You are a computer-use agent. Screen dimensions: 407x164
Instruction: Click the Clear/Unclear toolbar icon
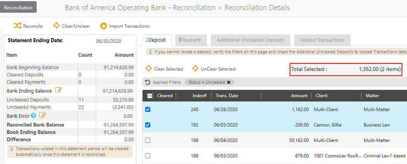click(x=56, y=26)
